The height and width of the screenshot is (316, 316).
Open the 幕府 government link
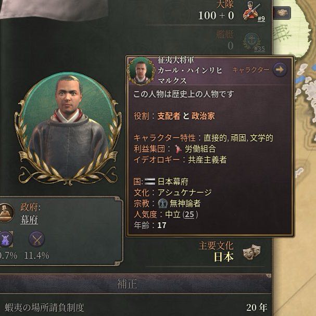tap(29, 220)
